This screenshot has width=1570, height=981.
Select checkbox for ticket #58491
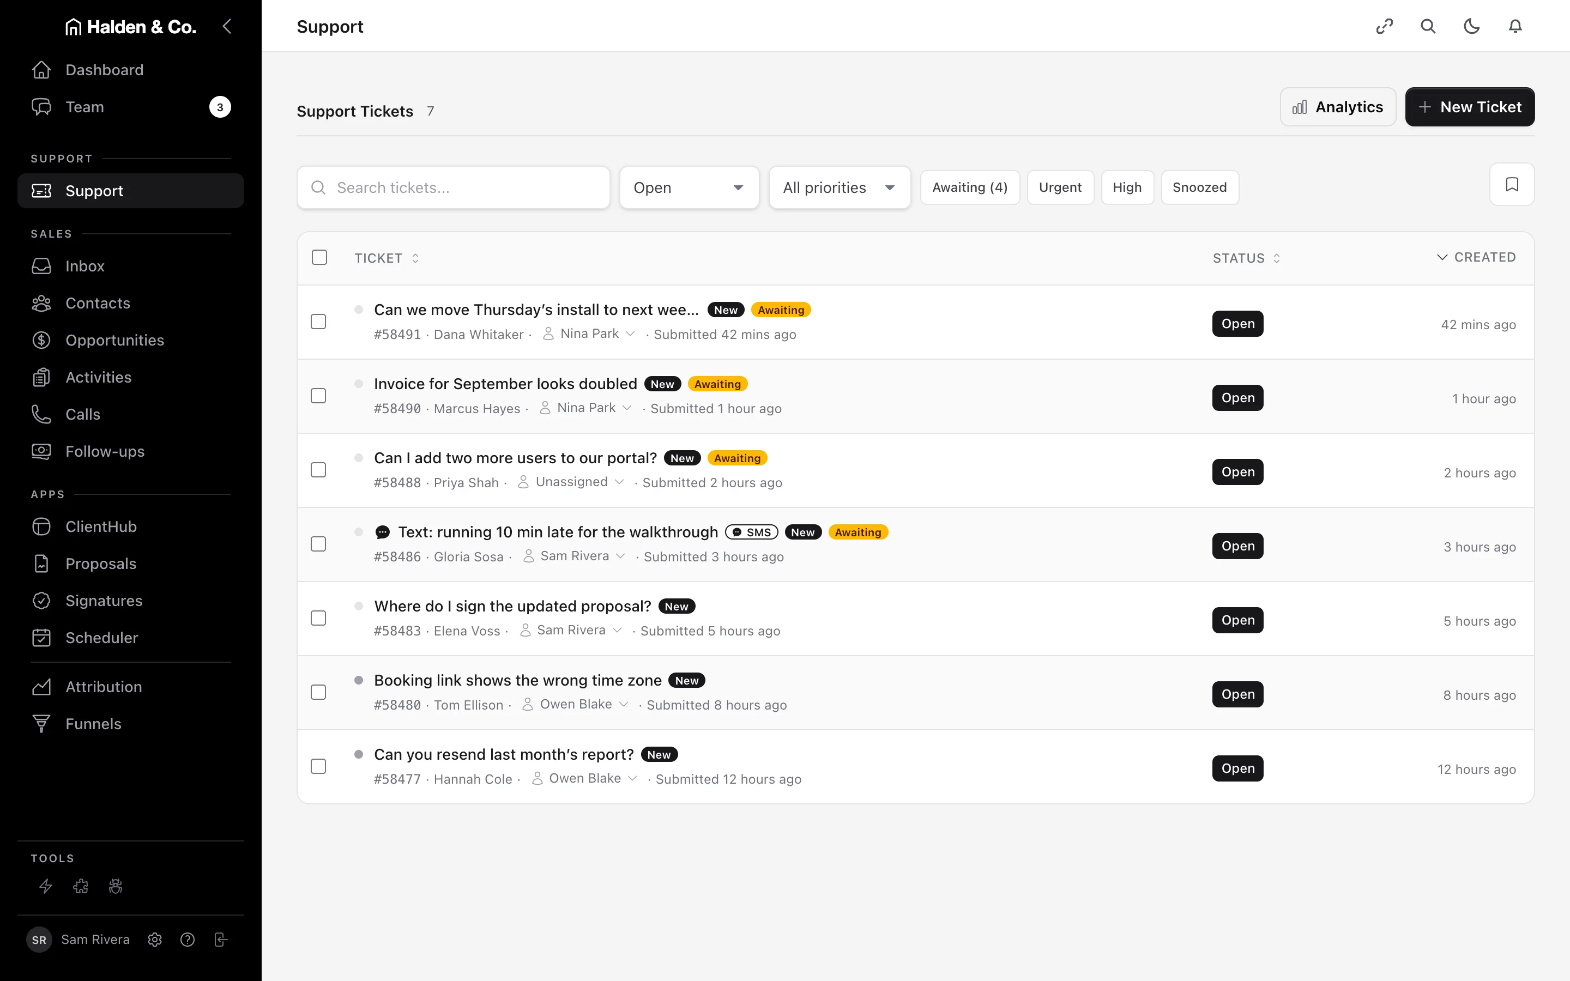(318, 322)
